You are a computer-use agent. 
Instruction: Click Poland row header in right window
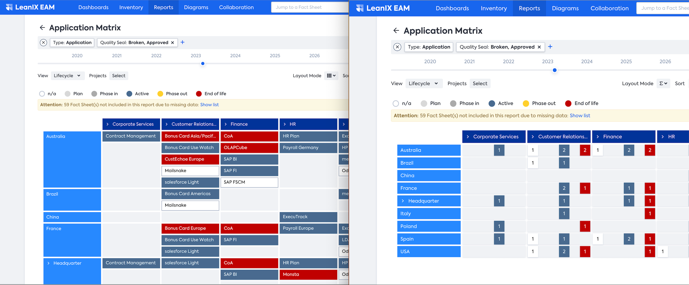point(429,226)
